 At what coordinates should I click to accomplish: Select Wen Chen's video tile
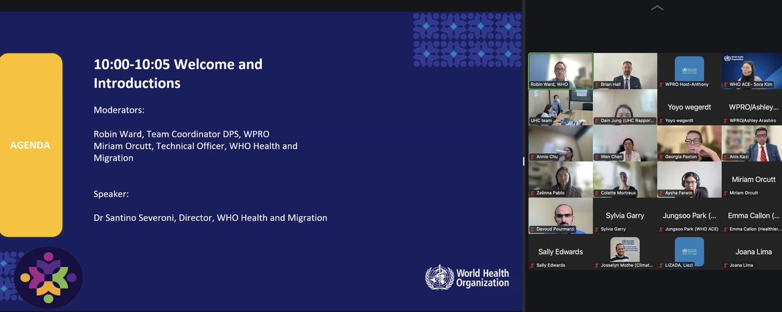point(624,143)
